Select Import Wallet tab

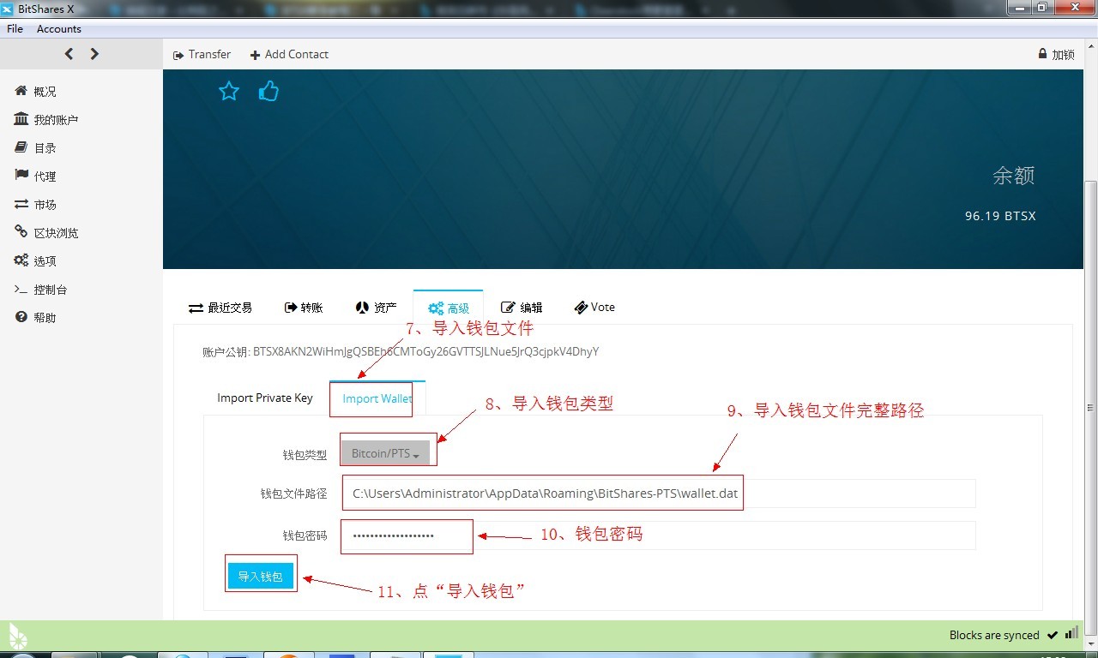pos(377,398)
